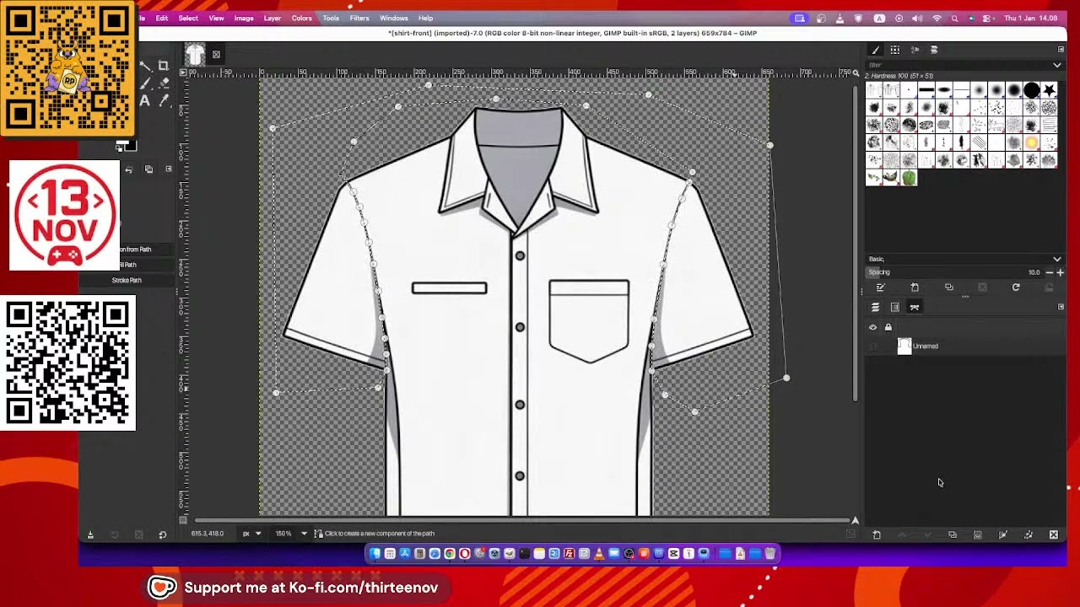Image resolution: width=1080 pixels, height=607 pixels.
Task: Open the Image menu
Action: pyautogui.click(x=244, y=18)
